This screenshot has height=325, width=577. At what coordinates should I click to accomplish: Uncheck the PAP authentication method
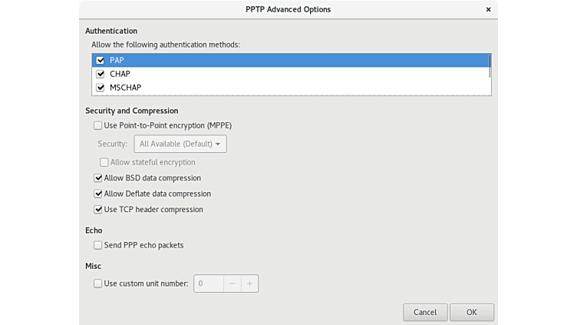click(100, 61)
